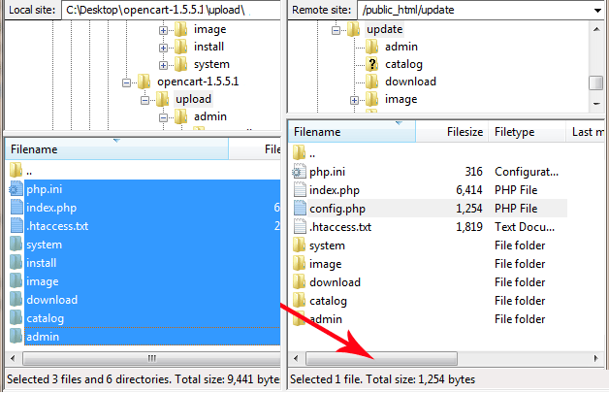Expand the image folder in remote tree
This screenshot has width=609, height=393.
[355, 99]
